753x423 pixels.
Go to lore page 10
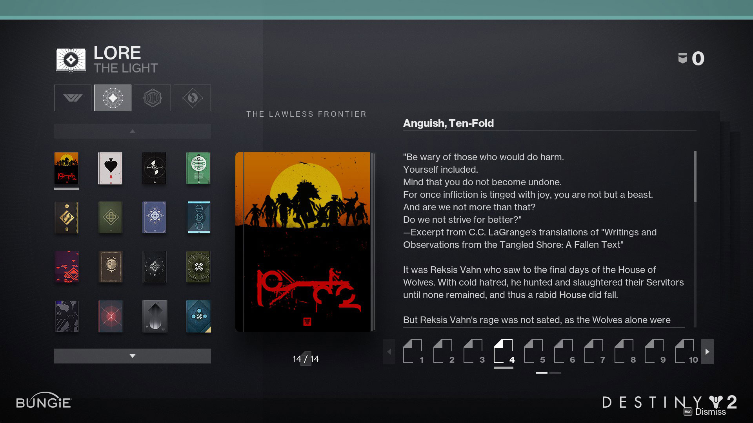pyautogui.click(x=686, y=351)
